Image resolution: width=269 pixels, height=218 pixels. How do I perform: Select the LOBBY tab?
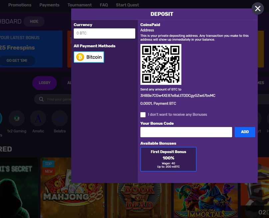44,83
